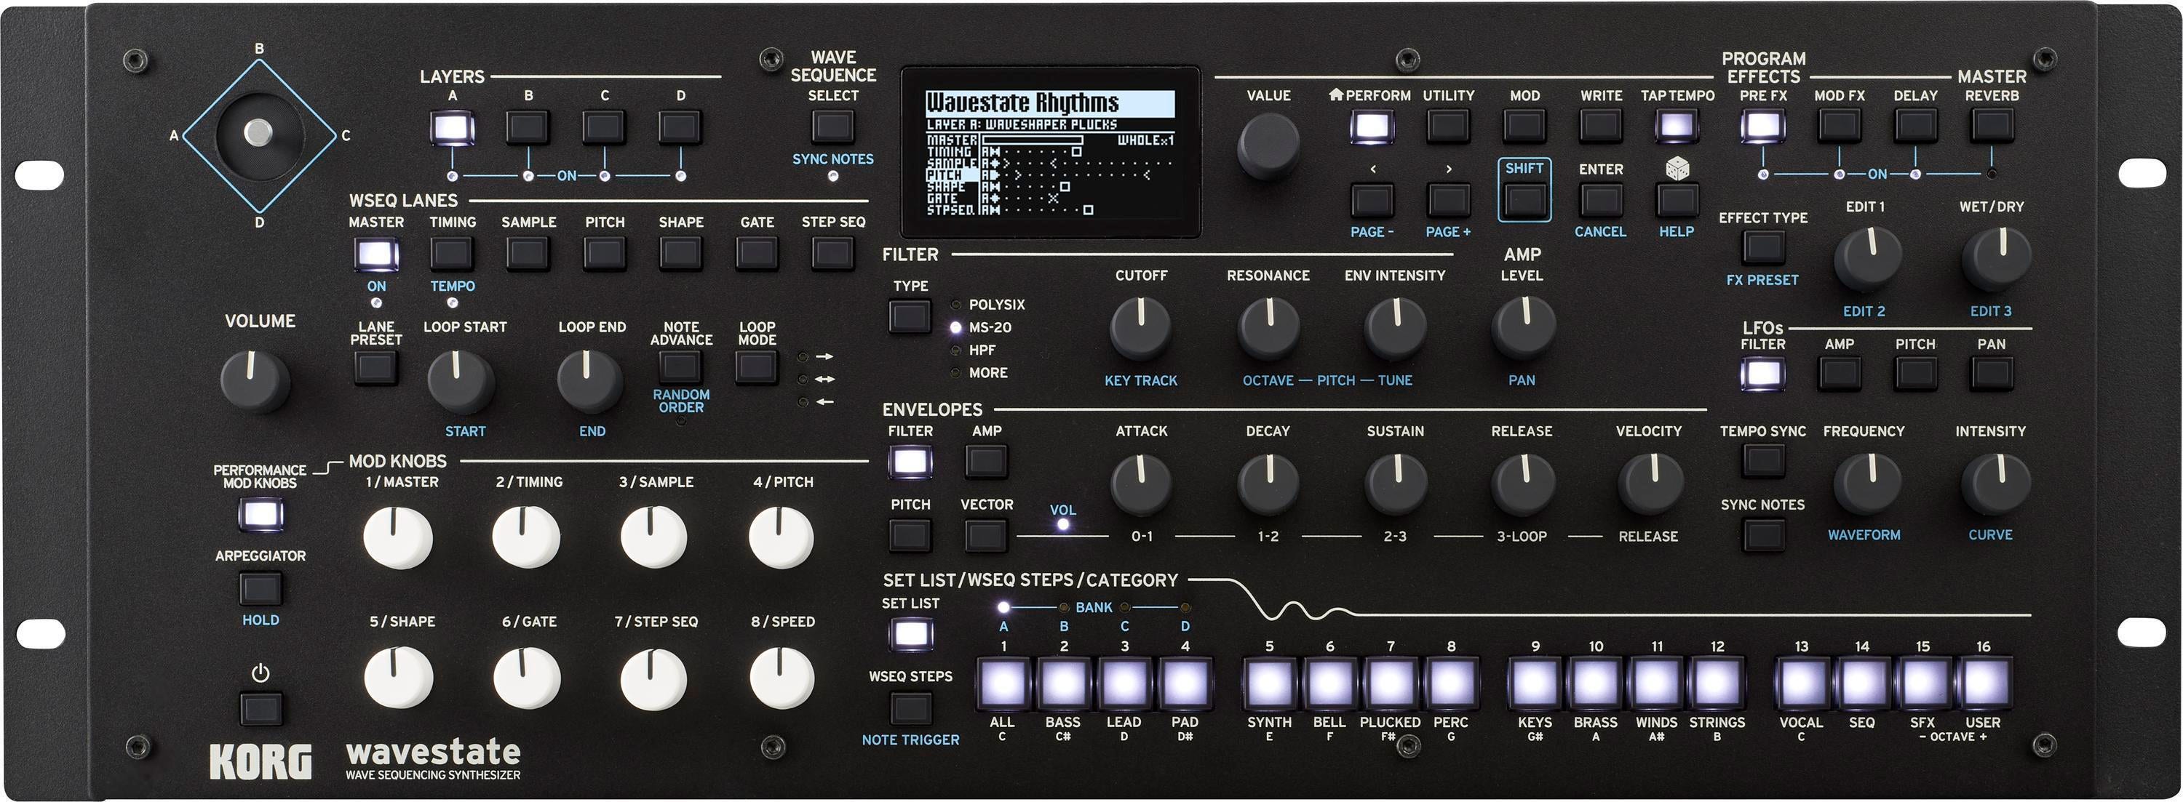Enable the Mod FX effect
Screen dimensions: 2183x802
point(1841,127)
